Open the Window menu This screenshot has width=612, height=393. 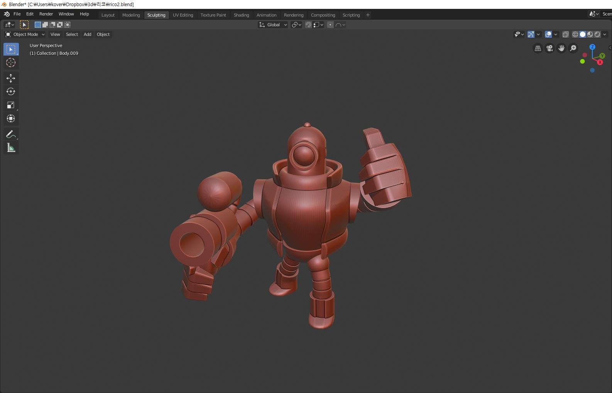pos(66,14)
